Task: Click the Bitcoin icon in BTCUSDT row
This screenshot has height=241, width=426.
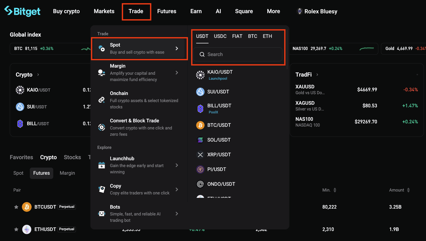Action: point(27,207)
